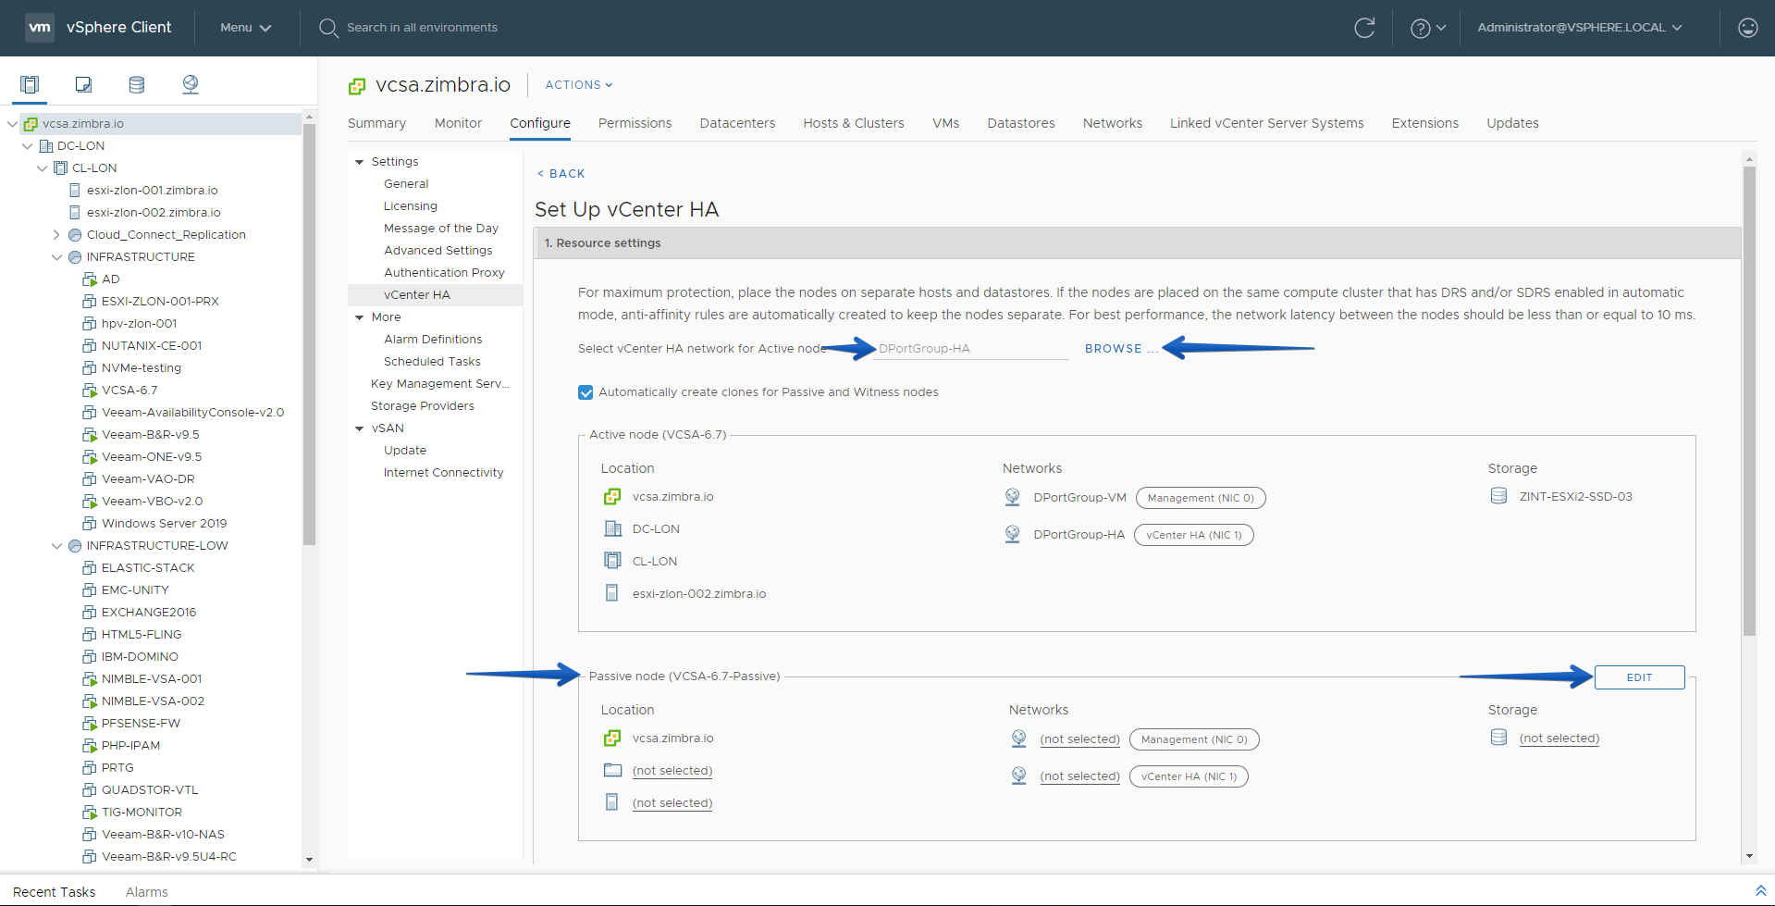Click the Passive node folder location icon
Screen dimensions: 1775x906
[x=612, y=770]
